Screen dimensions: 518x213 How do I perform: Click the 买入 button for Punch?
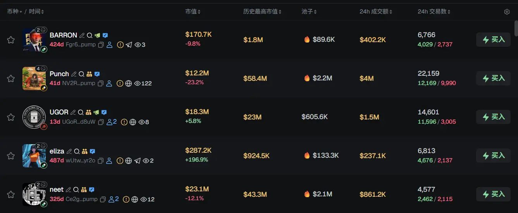coord(493,78)
